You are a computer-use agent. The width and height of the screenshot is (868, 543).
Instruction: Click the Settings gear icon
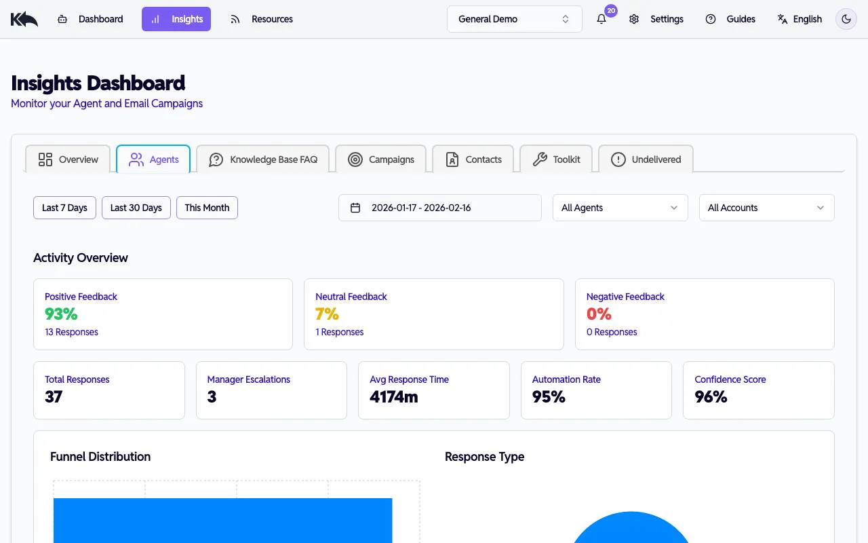click(633, 19)
